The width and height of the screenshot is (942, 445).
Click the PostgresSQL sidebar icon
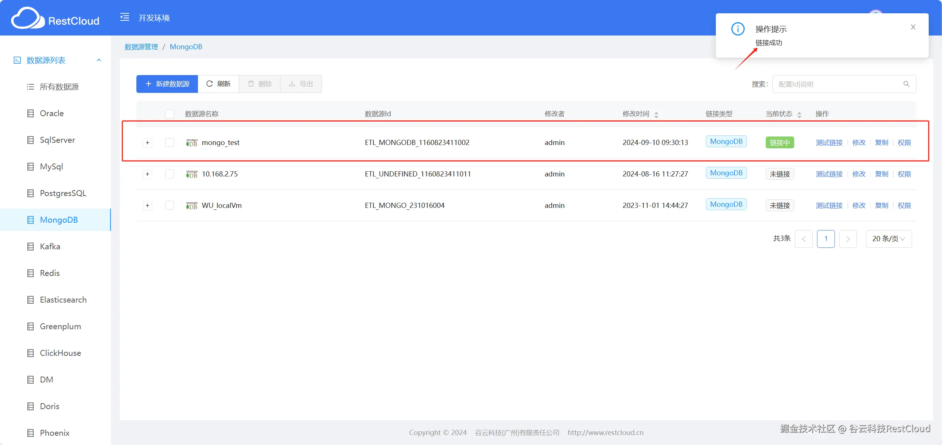(x=31, y=193)
